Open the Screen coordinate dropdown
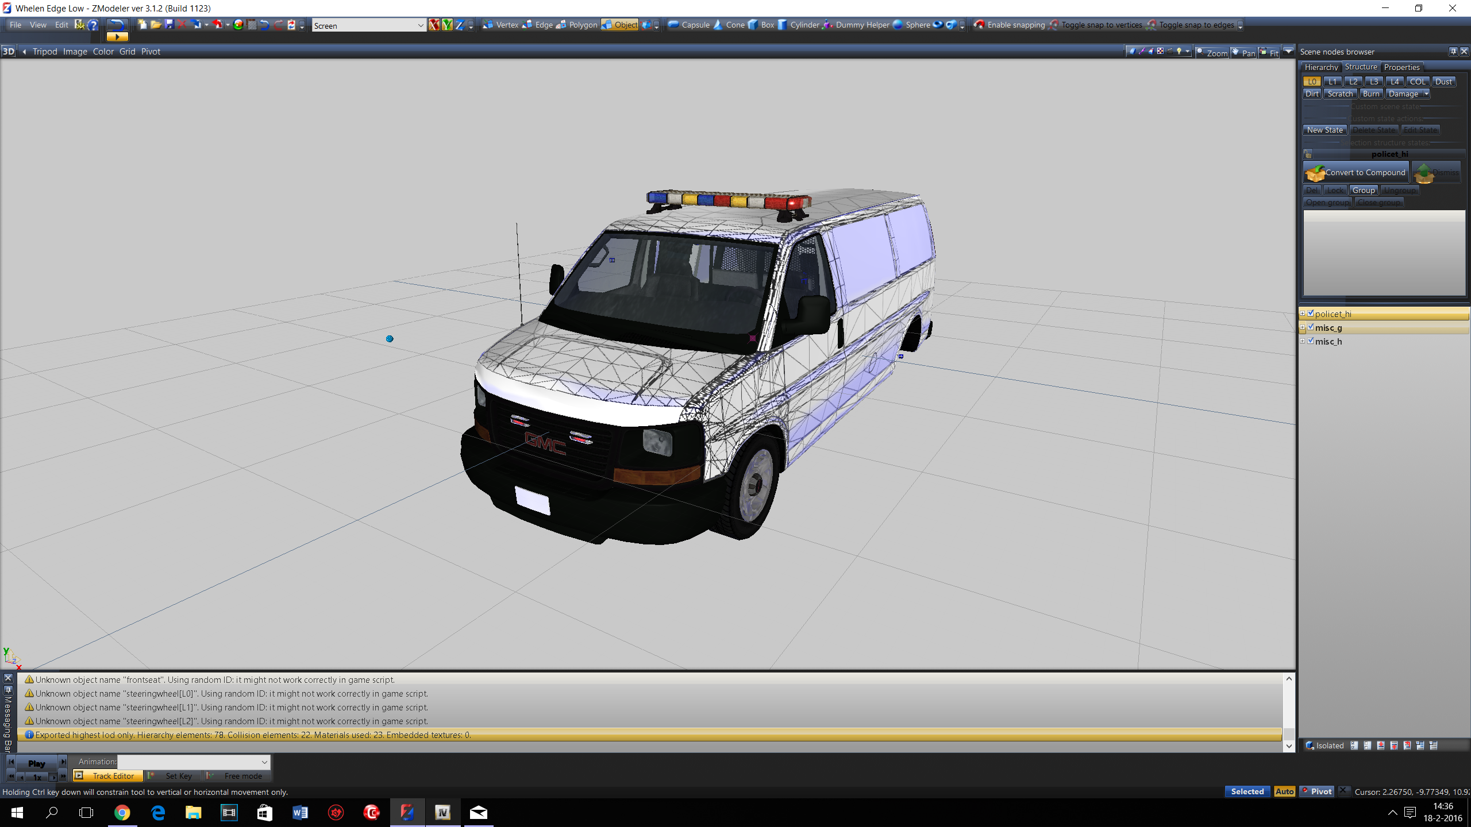This screenshot has height=827, width=1471. pyautogui.click(x=420, y=25)
